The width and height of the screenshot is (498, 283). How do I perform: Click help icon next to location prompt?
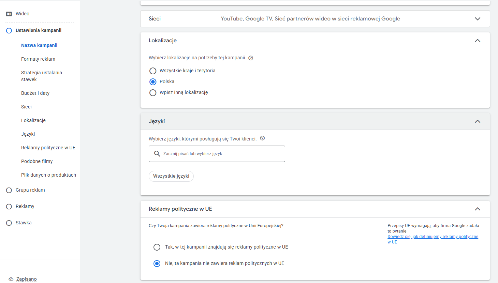(251, 58)
